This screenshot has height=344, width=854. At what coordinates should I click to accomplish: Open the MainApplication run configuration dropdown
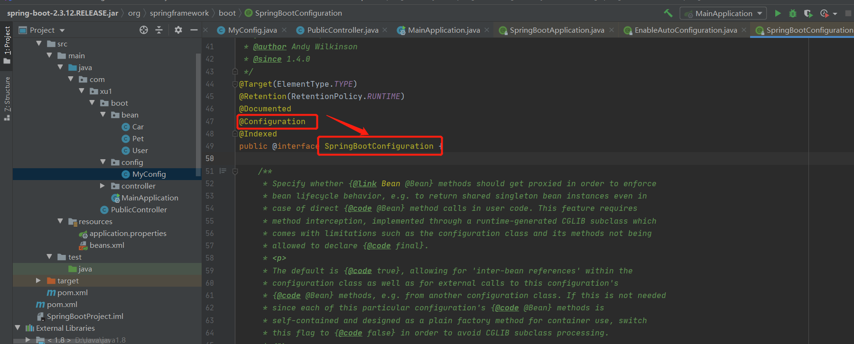tap(723, 13)
